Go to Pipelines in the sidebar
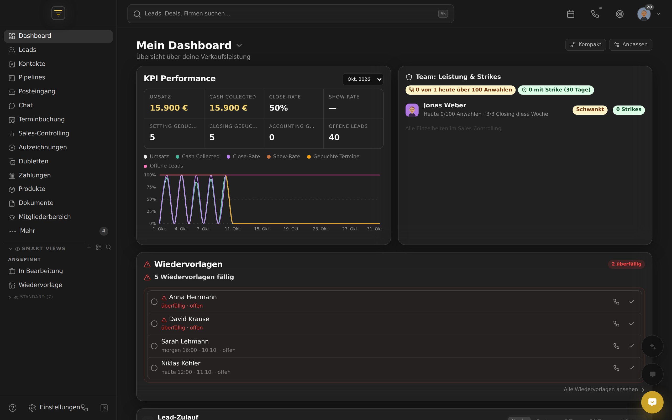Viewport: 672px width, 420px height. 58,77
